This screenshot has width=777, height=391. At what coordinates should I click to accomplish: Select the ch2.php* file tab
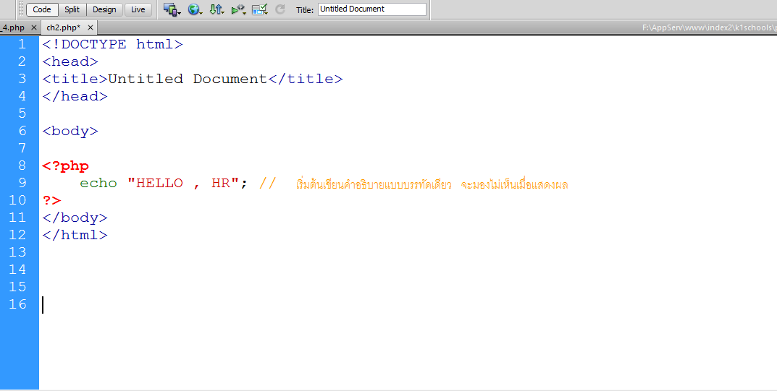tap(64, 27)
